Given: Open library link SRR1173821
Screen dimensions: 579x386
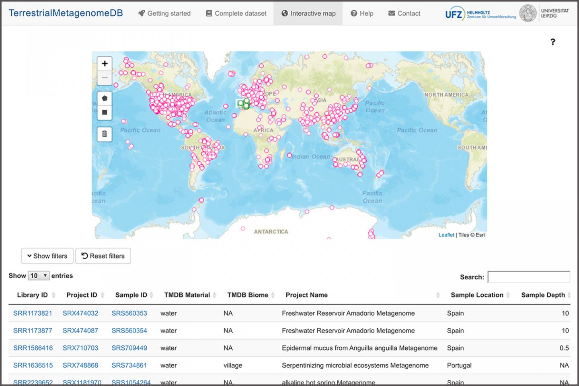Looking at the screenshot, I should (x=33, y=313).
